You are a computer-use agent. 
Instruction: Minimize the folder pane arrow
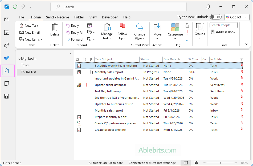click(x=71, y=53)
